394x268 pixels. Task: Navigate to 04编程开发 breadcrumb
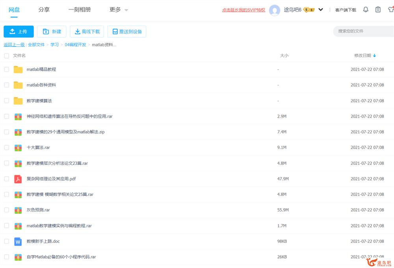tap(75, 45)
